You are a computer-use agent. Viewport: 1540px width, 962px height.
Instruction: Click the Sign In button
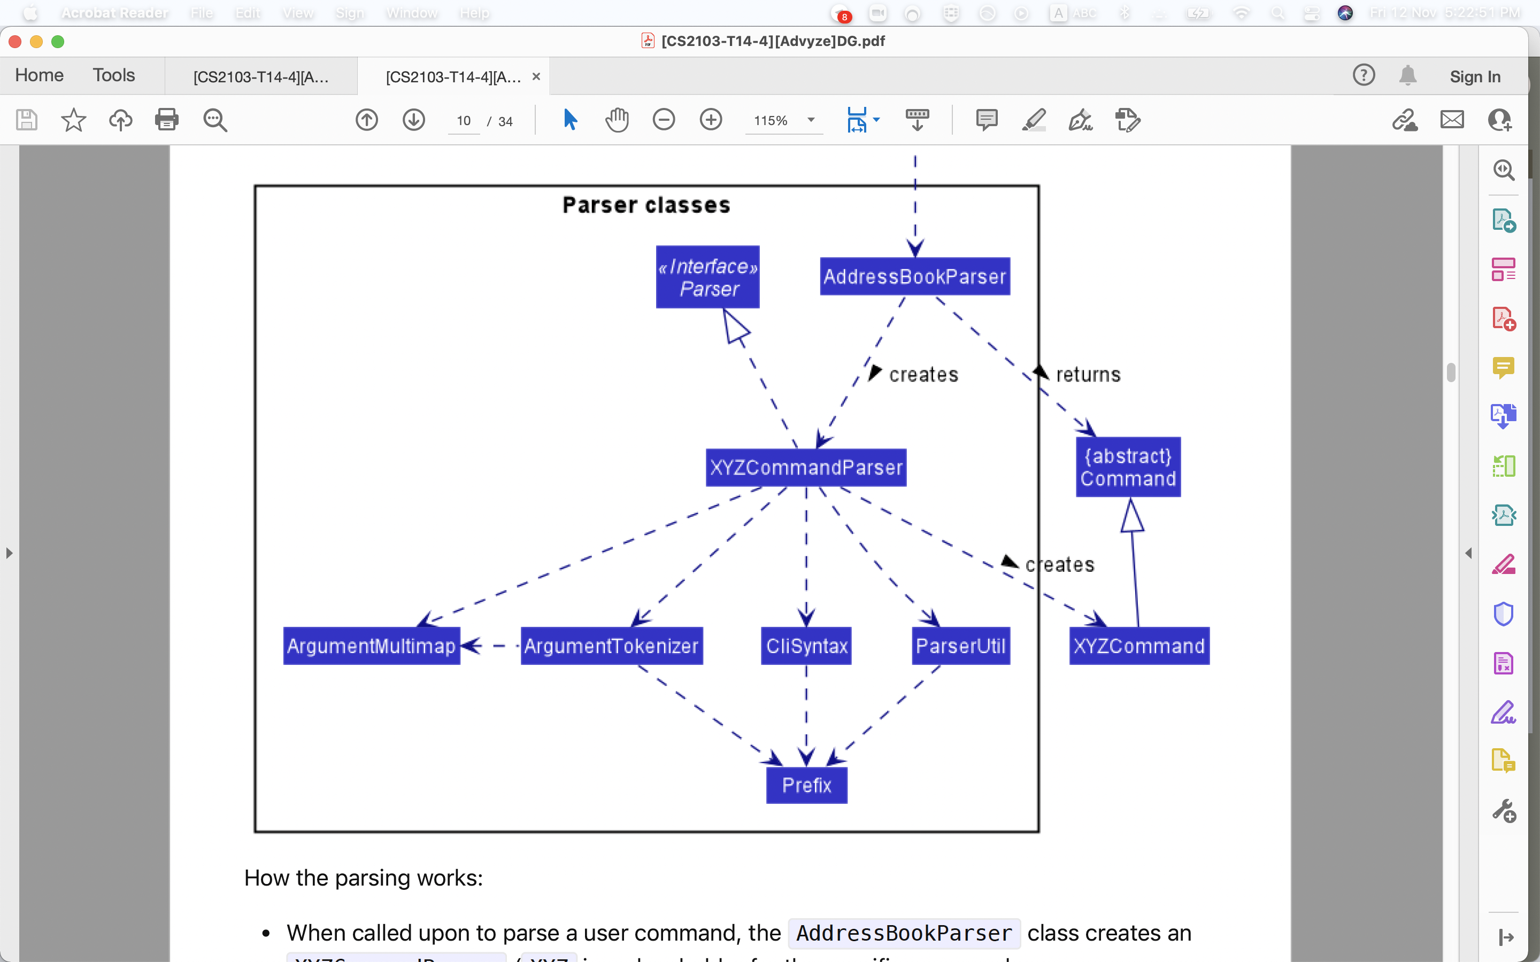1474,77
